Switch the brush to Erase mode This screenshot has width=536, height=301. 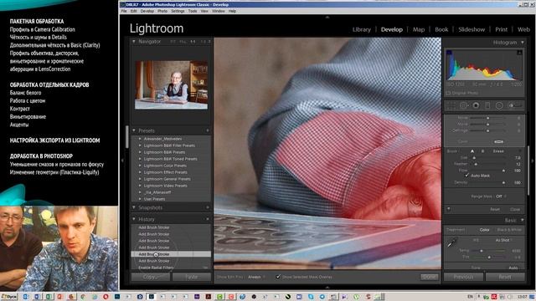(498, 151)
